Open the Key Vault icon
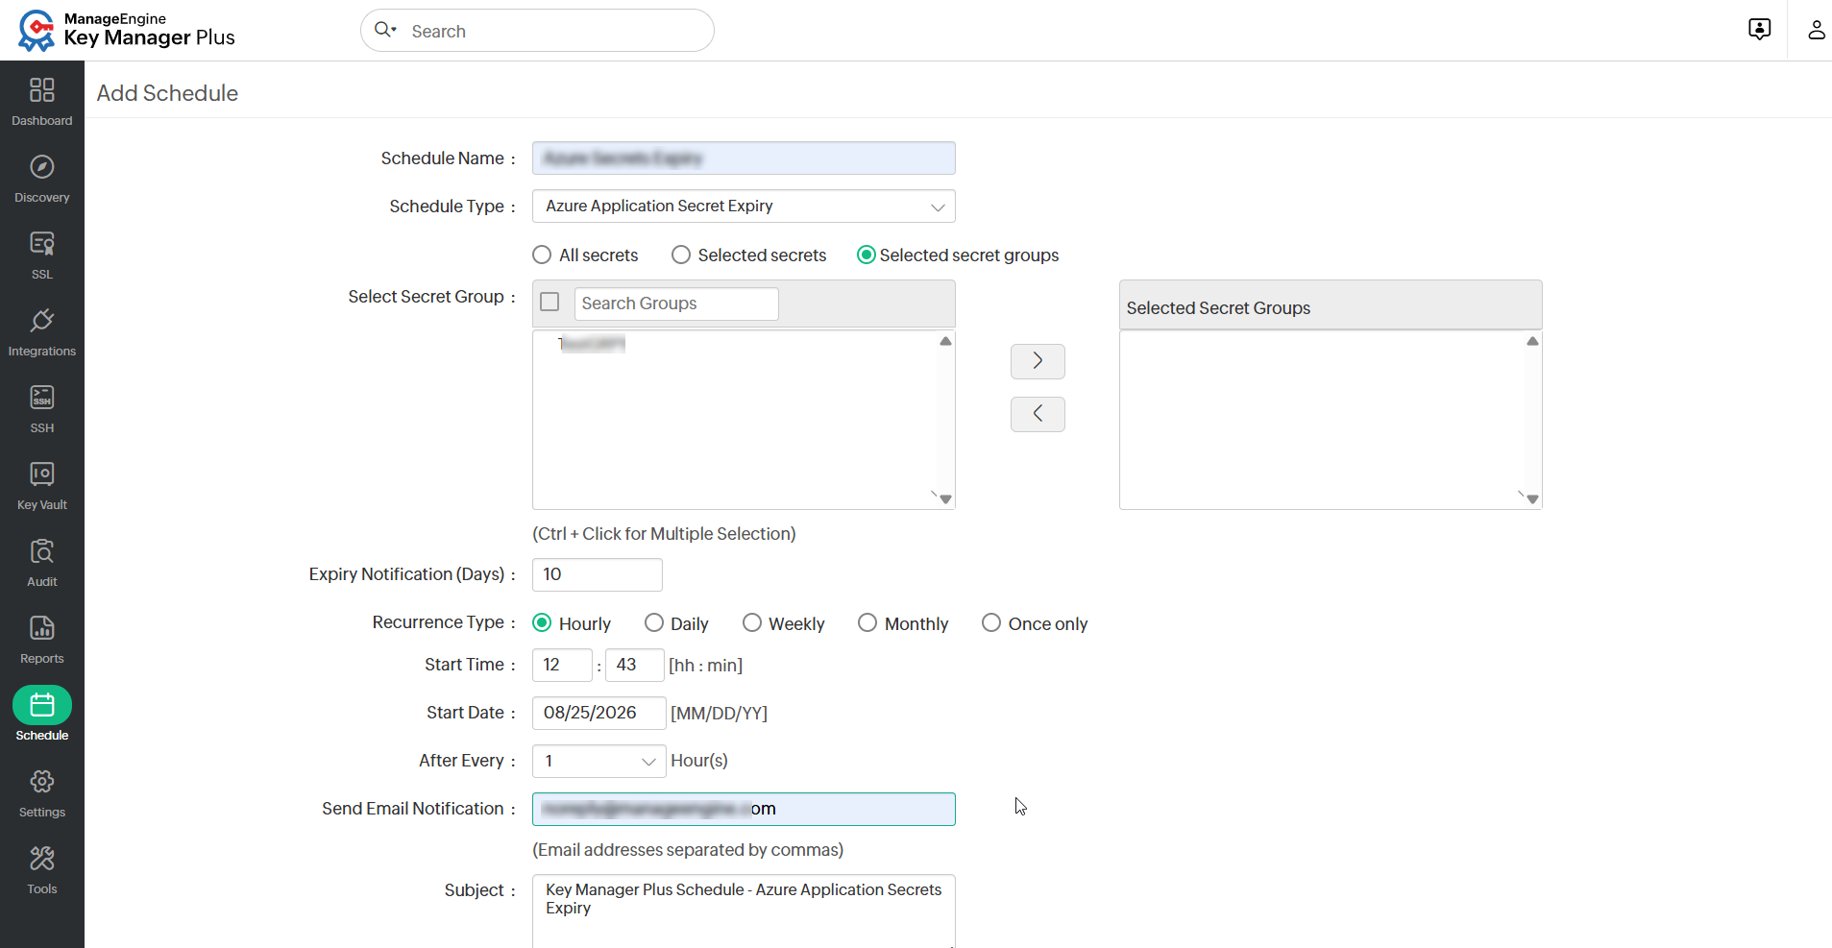This screenshot has height=948, width=1832. point(42,474)
